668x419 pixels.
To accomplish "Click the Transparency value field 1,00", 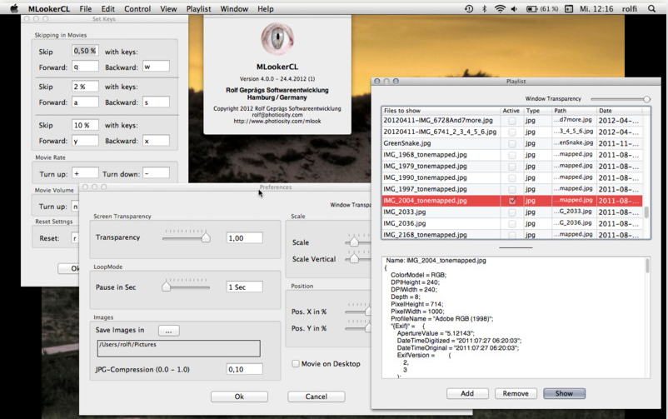I will pyautogui.click(x=245, y=238).
